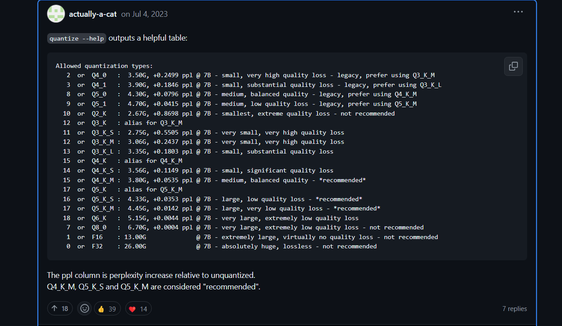Image resolution: width=562 pixels, height=326 pixels.
Task: Click the Allowed quantization types heading
Action: click(105, 65)
